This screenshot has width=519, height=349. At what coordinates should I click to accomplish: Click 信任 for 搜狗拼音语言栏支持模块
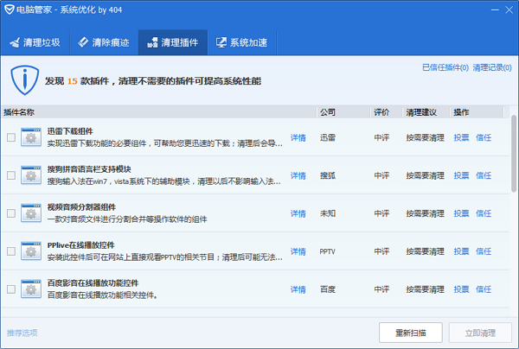click(x=484, y=175)
